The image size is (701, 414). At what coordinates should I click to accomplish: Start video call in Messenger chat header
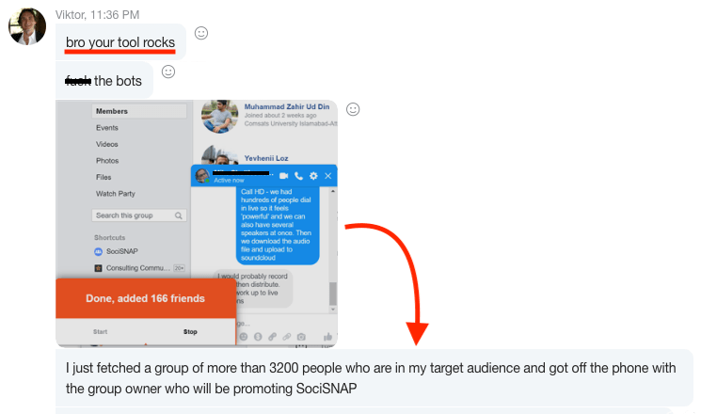[284, 176]
